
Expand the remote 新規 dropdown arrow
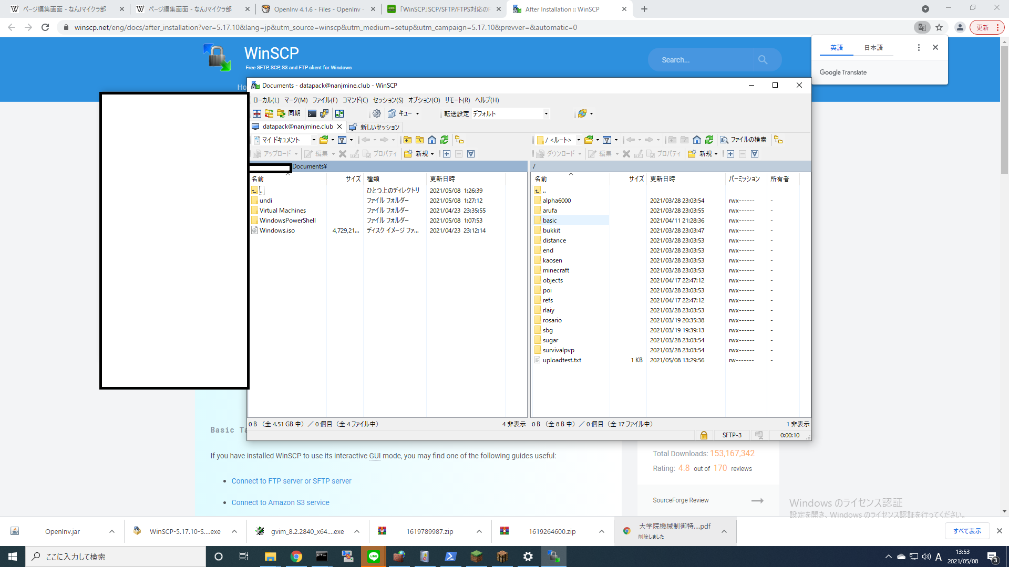716,154
